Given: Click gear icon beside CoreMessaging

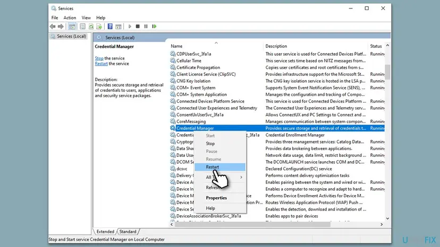Looking at the screenshot, I should tap(173, 121).
